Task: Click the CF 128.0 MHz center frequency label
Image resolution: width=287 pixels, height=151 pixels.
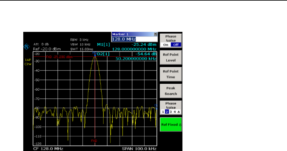Action: [x=48, y=149]
